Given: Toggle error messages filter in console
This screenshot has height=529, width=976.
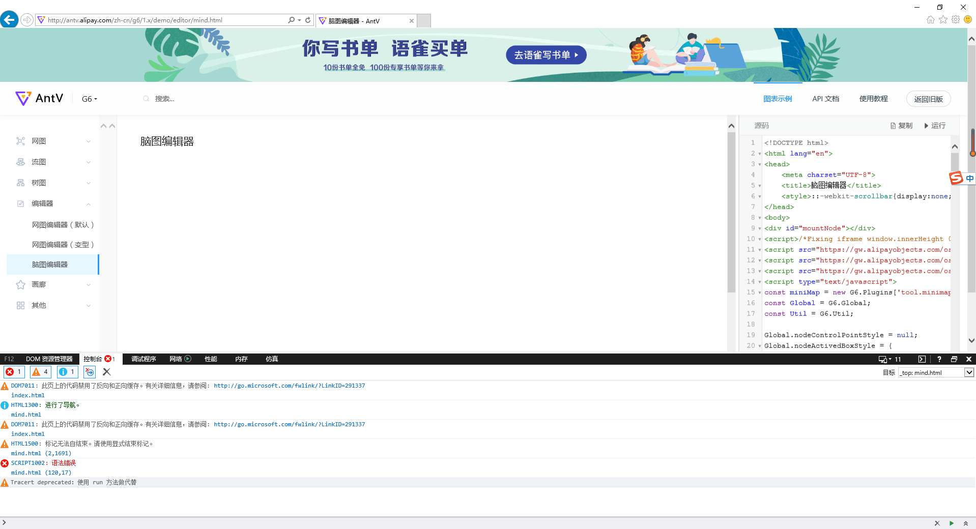Looking at the screenshot, I should coord(14,372).
